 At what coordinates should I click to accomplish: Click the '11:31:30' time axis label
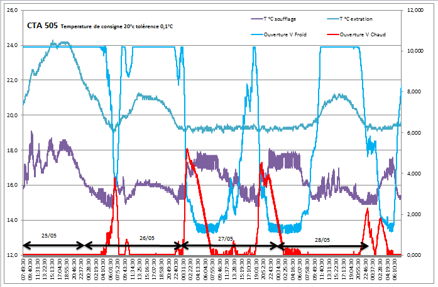point(38,269)
